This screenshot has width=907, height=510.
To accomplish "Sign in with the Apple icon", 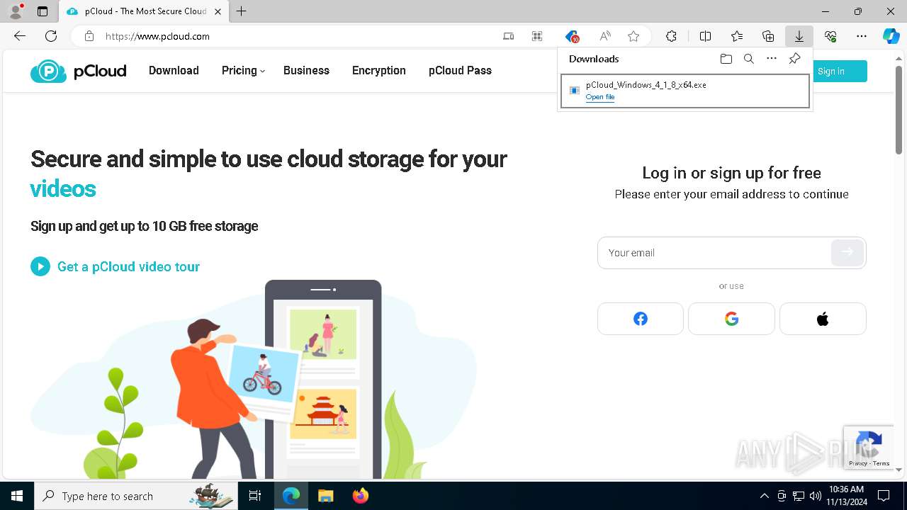I will [823, 319].
